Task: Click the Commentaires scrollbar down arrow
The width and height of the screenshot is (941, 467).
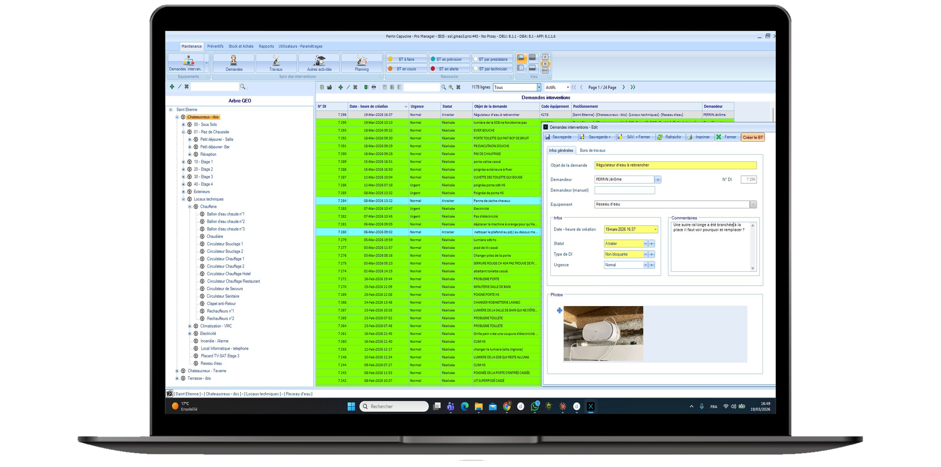Action: click(752, 268)
